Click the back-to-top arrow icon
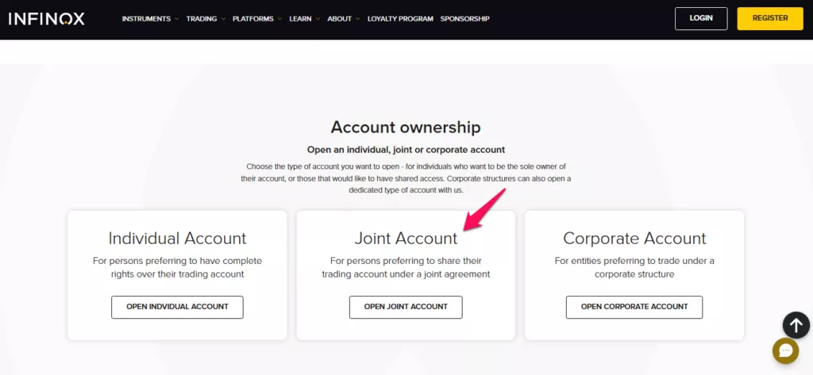Screen dimensions: 813x375 (796, 325)
